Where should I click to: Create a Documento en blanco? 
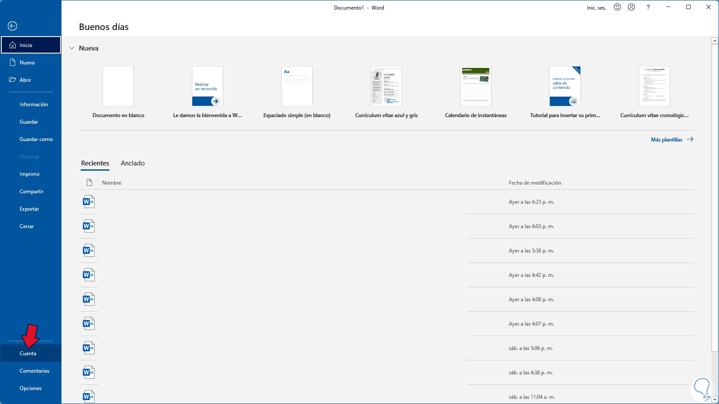(x=118, y=92)
